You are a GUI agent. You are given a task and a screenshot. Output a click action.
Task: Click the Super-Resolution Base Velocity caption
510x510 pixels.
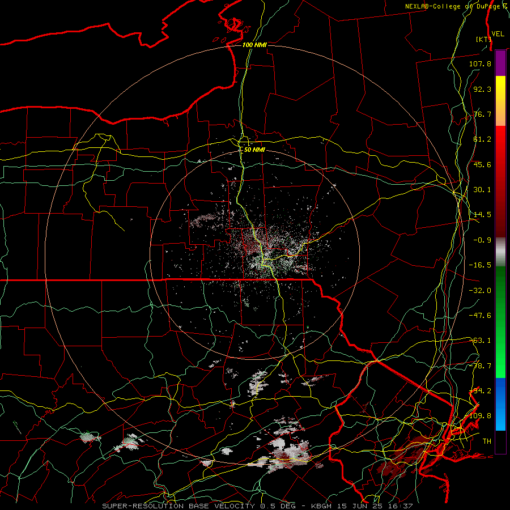pyautogui.click(x=257, y=506)
